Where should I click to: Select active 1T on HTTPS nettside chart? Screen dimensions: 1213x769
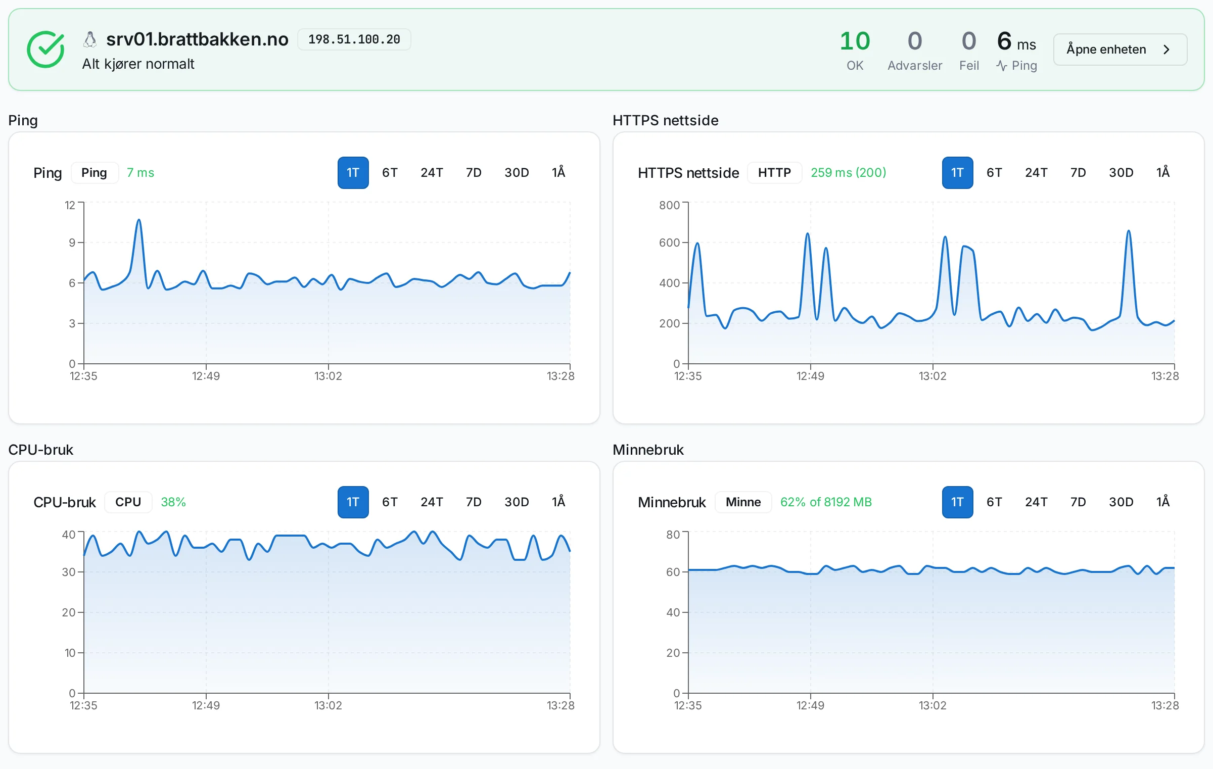957,173
